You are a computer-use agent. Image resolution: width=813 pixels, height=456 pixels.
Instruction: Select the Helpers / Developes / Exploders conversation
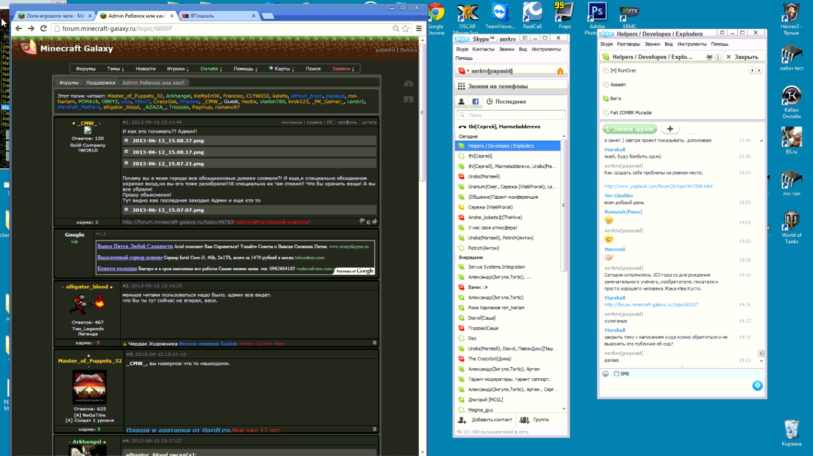[508, 146]
